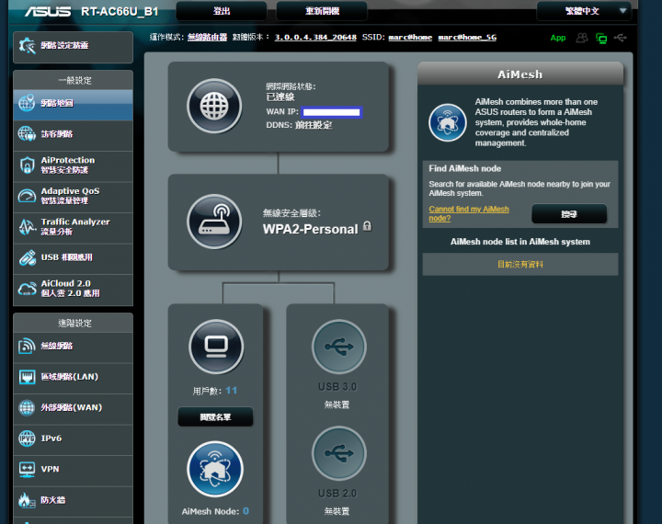Screen dimensions: 662x524
Task: Select Network Map globe icon in sidebar
Action: tap(27, 103)
